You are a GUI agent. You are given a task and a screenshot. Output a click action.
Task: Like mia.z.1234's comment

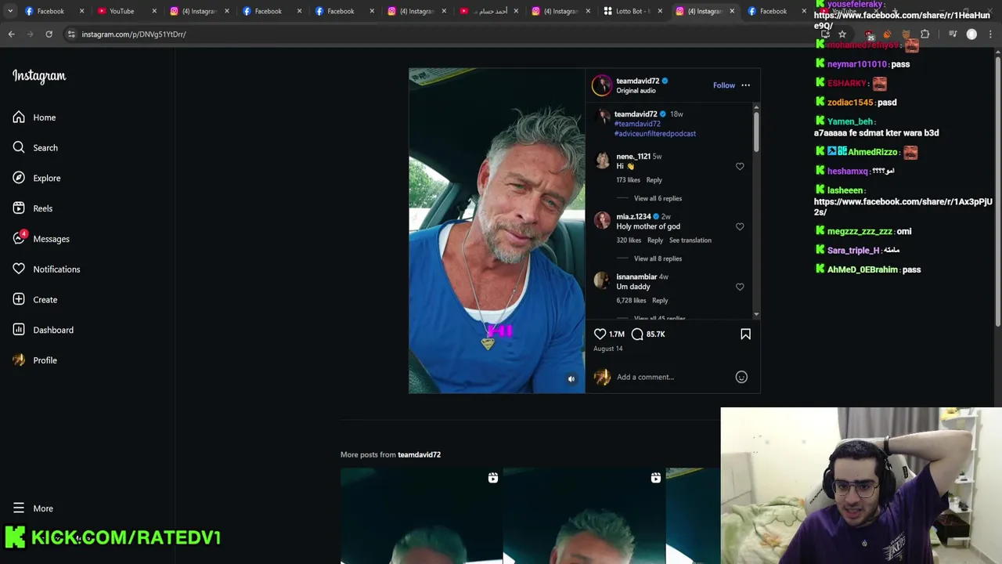(x=740, y=226)
